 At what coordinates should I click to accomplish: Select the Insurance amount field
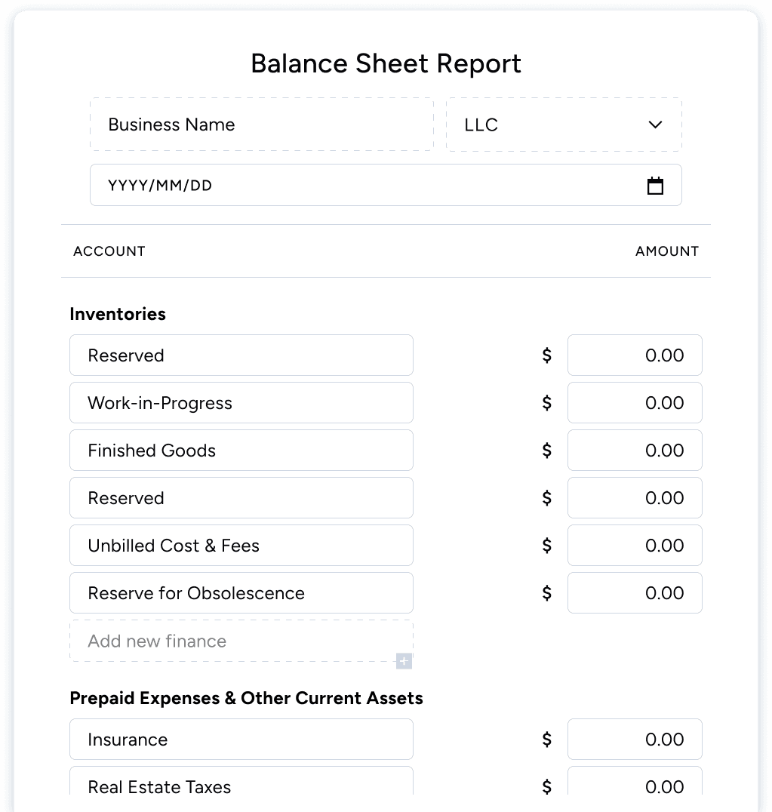(634, 739)
